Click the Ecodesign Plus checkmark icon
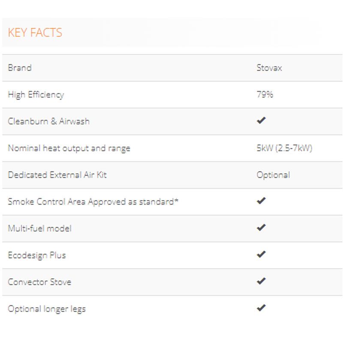This screenshot has height=343, width=343. point(261,254)
